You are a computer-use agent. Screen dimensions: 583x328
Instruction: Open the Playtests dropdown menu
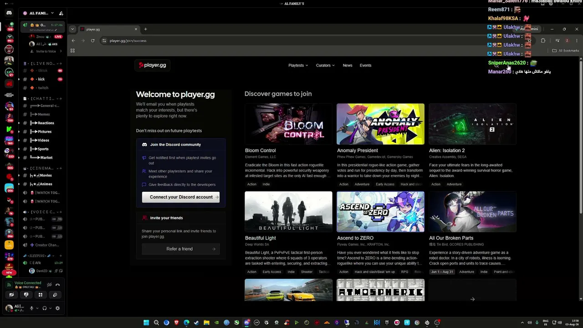coord(298,65)
